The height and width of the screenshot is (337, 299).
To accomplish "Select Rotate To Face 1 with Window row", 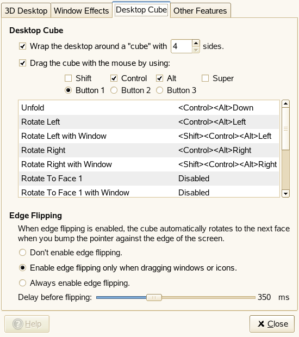I will tap(149, 191).
